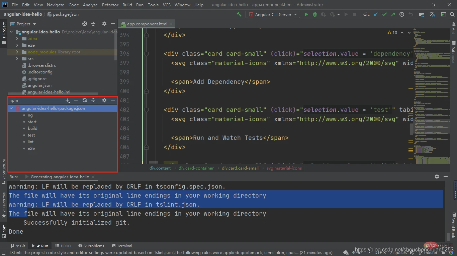Toggle the Database side tool button
The width and height of the screenshot is (457, 256).
[454, 52]
